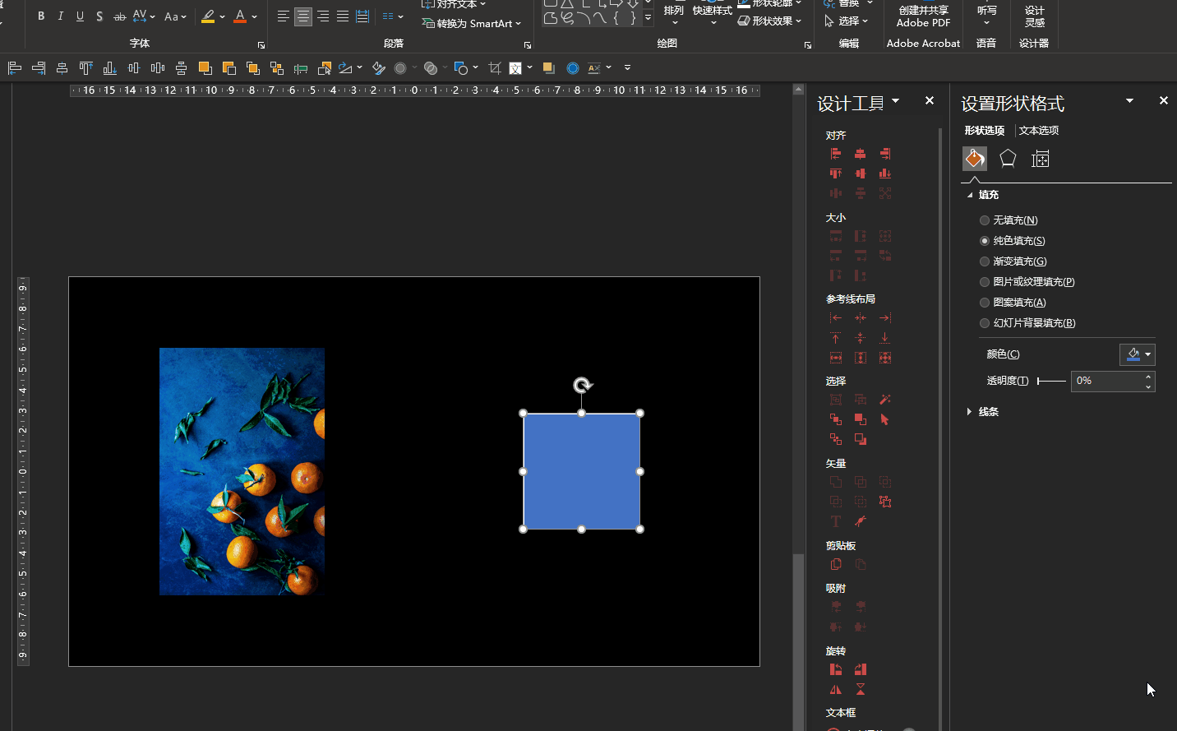
Task: Click the 透明度 slider track
Action: click(x=1052, y=381)
